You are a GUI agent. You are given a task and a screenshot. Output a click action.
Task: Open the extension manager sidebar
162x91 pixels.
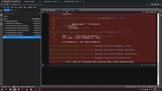[1, 24]
